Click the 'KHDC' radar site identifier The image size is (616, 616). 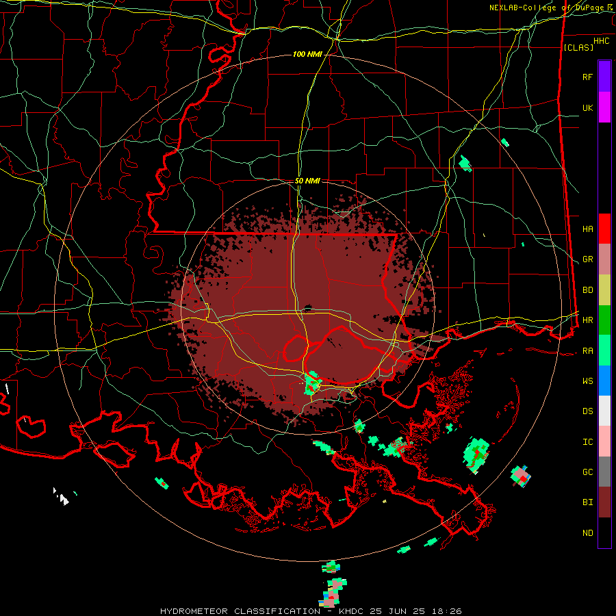353,611
